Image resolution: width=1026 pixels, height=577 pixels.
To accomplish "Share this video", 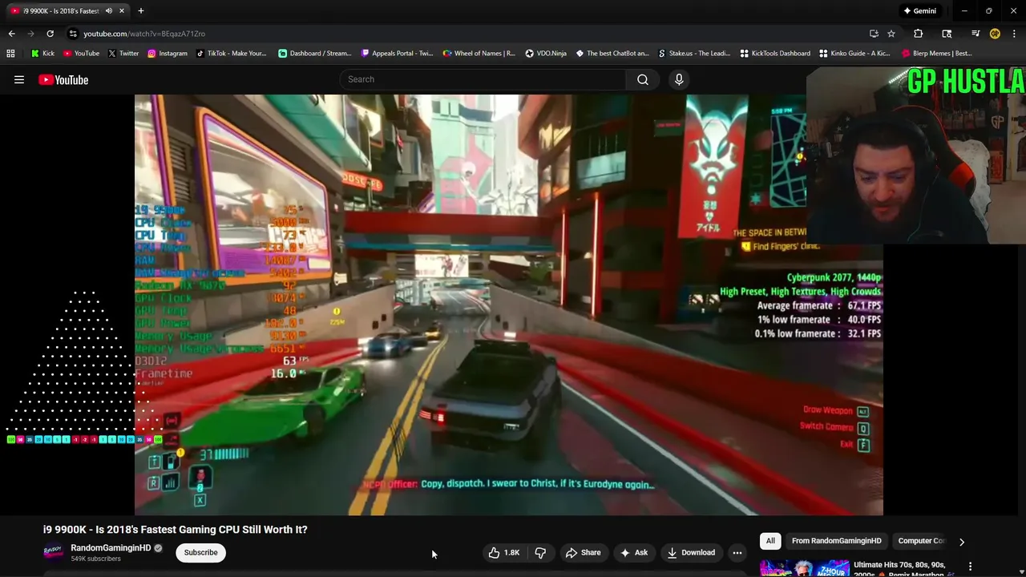I will point(583,552).
